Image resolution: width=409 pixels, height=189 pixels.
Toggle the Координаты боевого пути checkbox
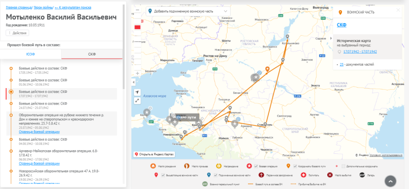coord(296,166)
